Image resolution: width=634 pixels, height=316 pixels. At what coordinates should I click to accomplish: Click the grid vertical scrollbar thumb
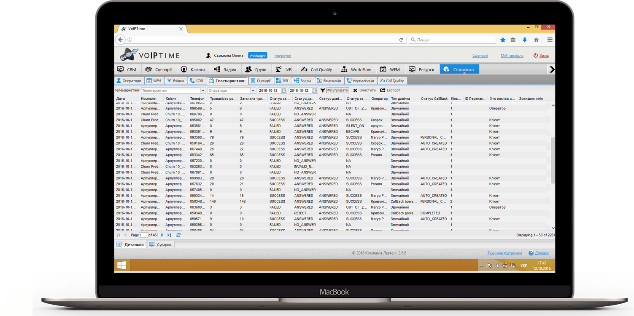click(553, 160)
